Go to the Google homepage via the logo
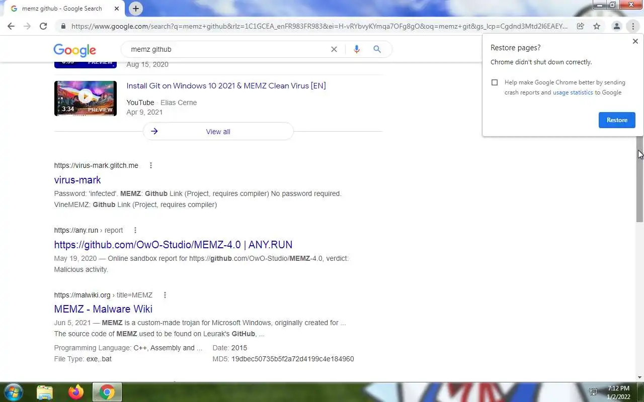Viewport: 644px width, 402px height. (x=74, y=50)
